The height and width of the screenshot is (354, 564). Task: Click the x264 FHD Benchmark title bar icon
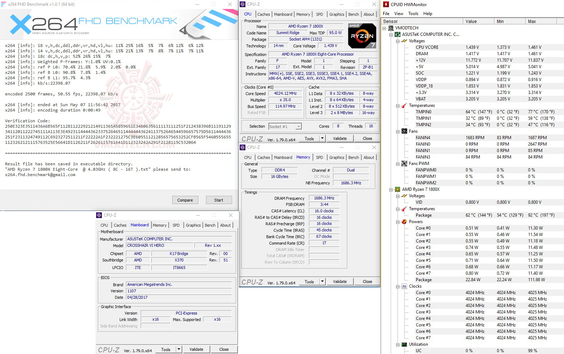click(3, 4)
